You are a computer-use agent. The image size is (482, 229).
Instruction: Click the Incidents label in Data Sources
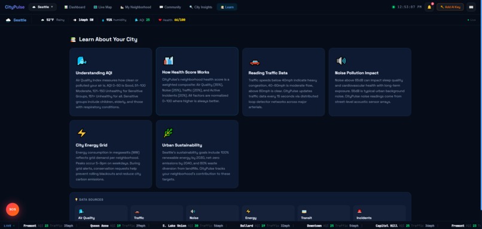click(x=364, y=218)
